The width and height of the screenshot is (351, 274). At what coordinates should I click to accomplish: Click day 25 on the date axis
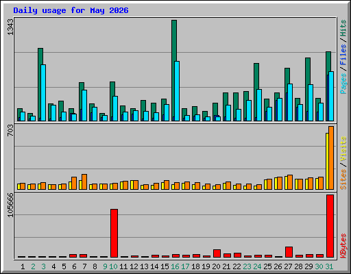tap(267, 266)
